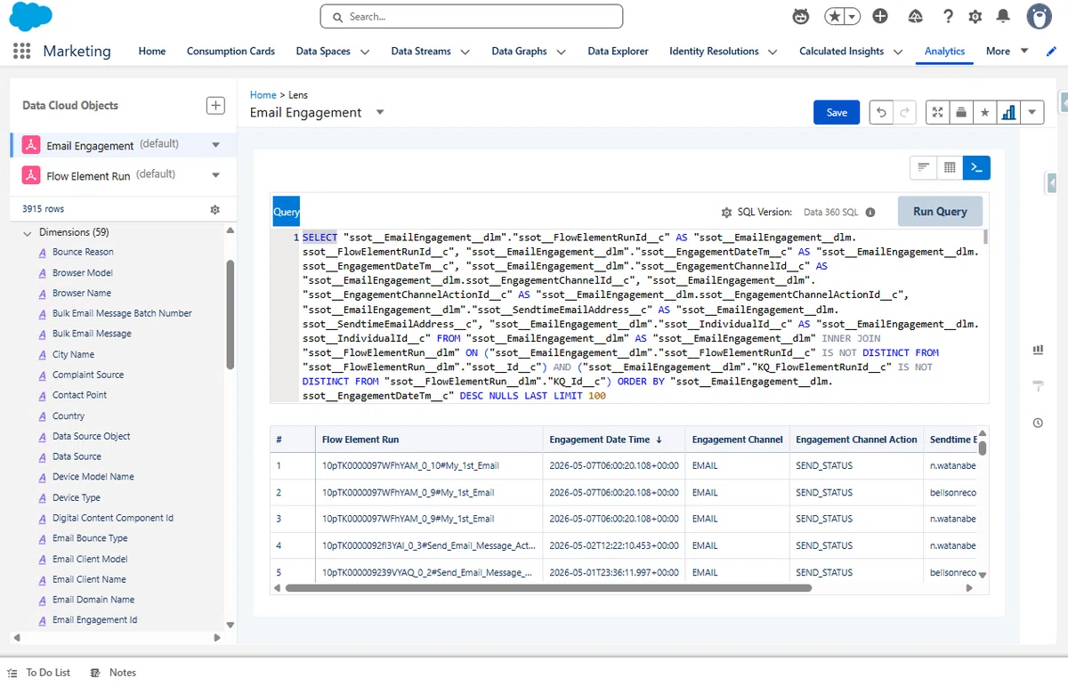Screen dimensions: 1068x686
Task: Click the gear icon beside 3915 rows
Action: click(214, 209)
